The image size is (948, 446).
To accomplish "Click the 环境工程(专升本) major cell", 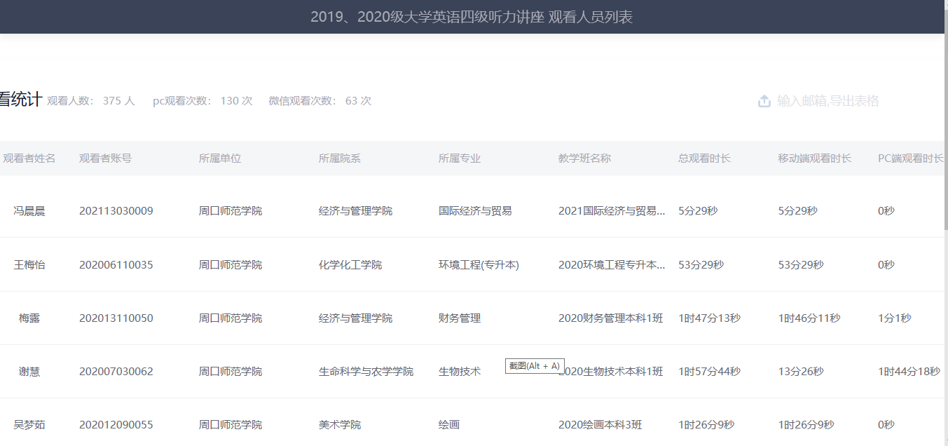I will click(479, 265).
